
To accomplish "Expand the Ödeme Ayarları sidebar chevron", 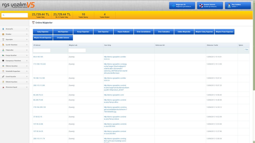I will click(x=27, y=66).
